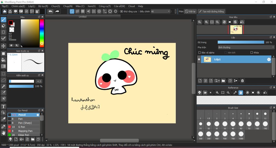Open the Chỉnh sửa(E) menu
Screen dimensions: 276x148
click(18, 6)
